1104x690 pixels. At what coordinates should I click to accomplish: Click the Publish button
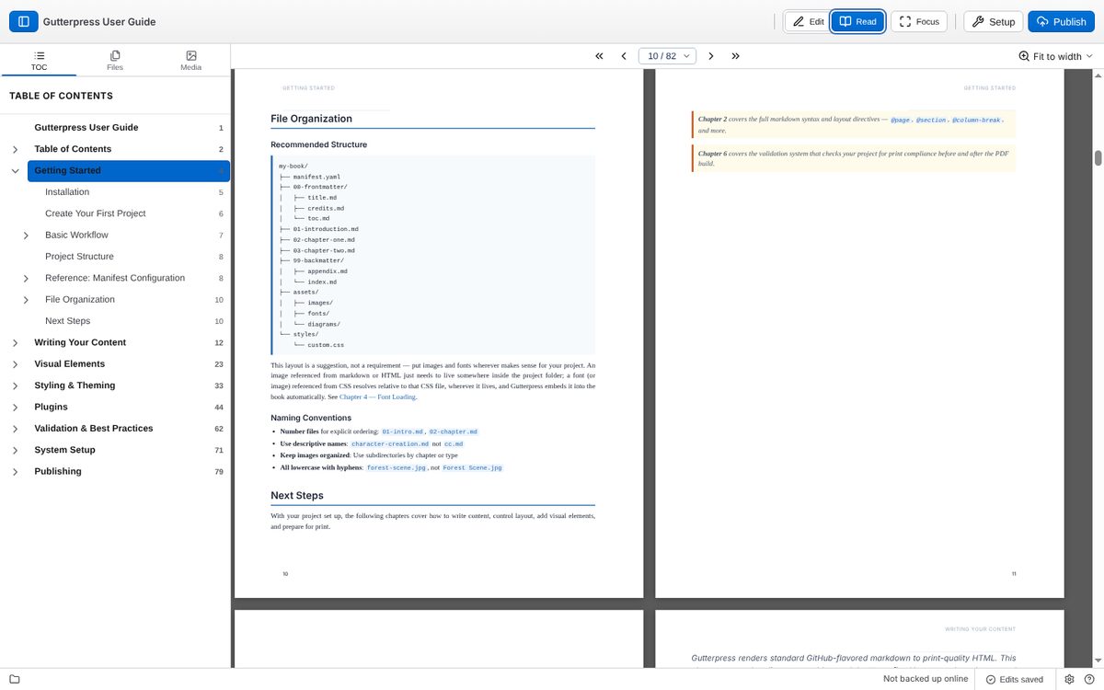click(x=1062, y=21)
